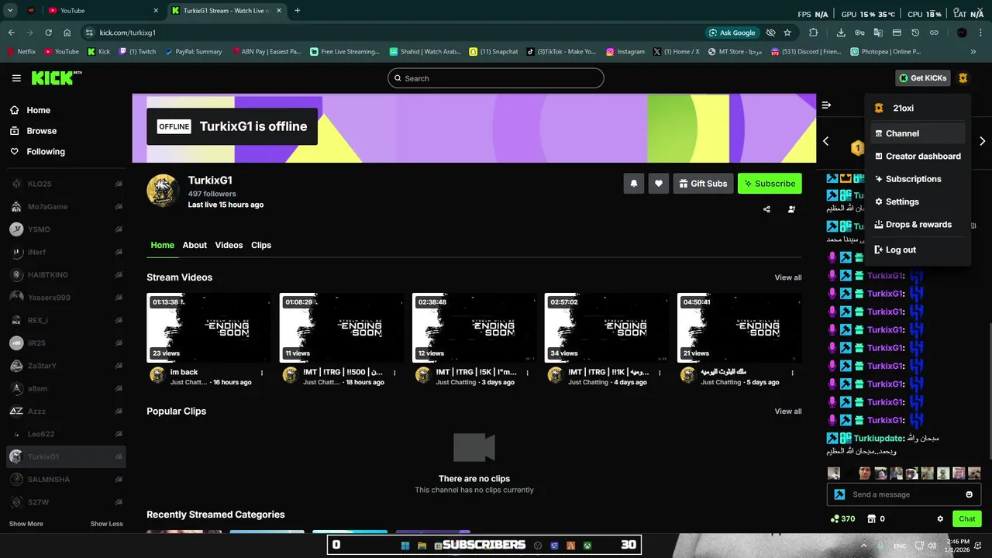Click the share icon under Subscribe

pos(766,209)
